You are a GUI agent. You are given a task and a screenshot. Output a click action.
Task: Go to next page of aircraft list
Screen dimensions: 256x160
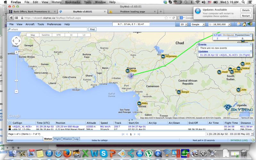coord(135,134)
